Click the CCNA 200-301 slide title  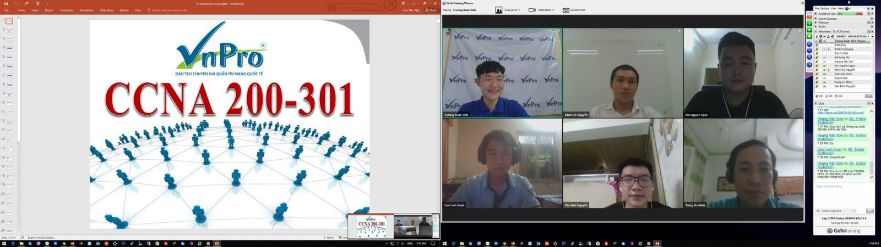229,99
